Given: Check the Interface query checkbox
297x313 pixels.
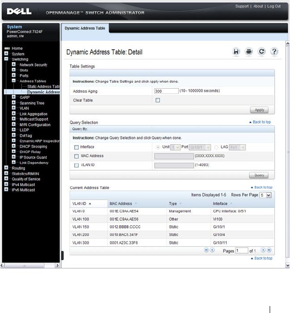Looking at the screenshot, I should tap(76, 147).
